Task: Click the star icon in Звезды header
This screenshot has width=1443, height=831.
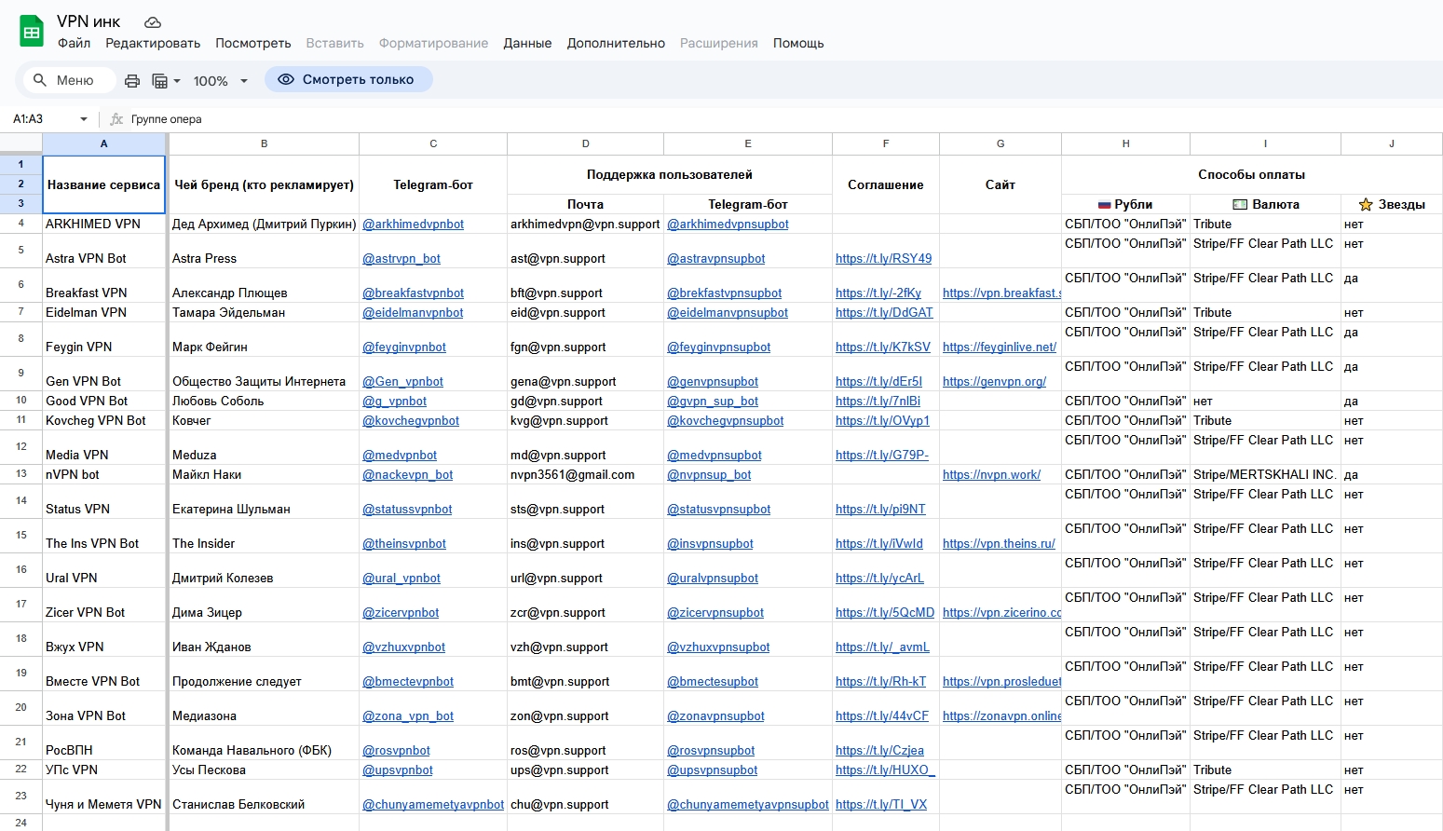Action: [x=1366, y=204]
